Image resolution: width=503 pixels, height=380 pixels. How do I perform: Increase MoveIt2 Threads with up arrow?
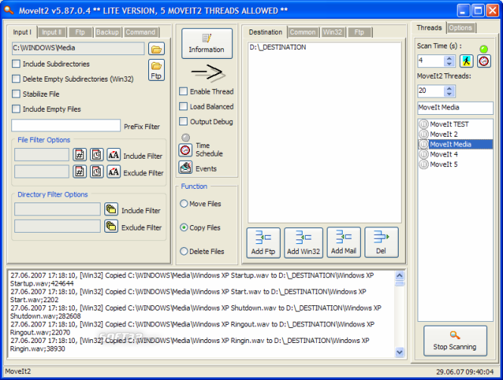click(x=449, y=88)
